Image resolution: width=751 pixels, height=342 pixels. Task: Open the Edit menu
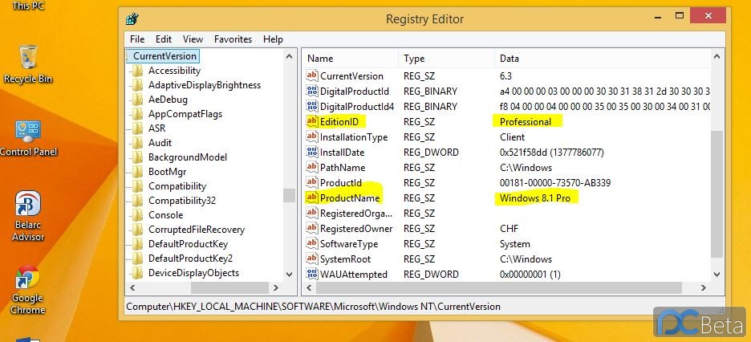164,39
